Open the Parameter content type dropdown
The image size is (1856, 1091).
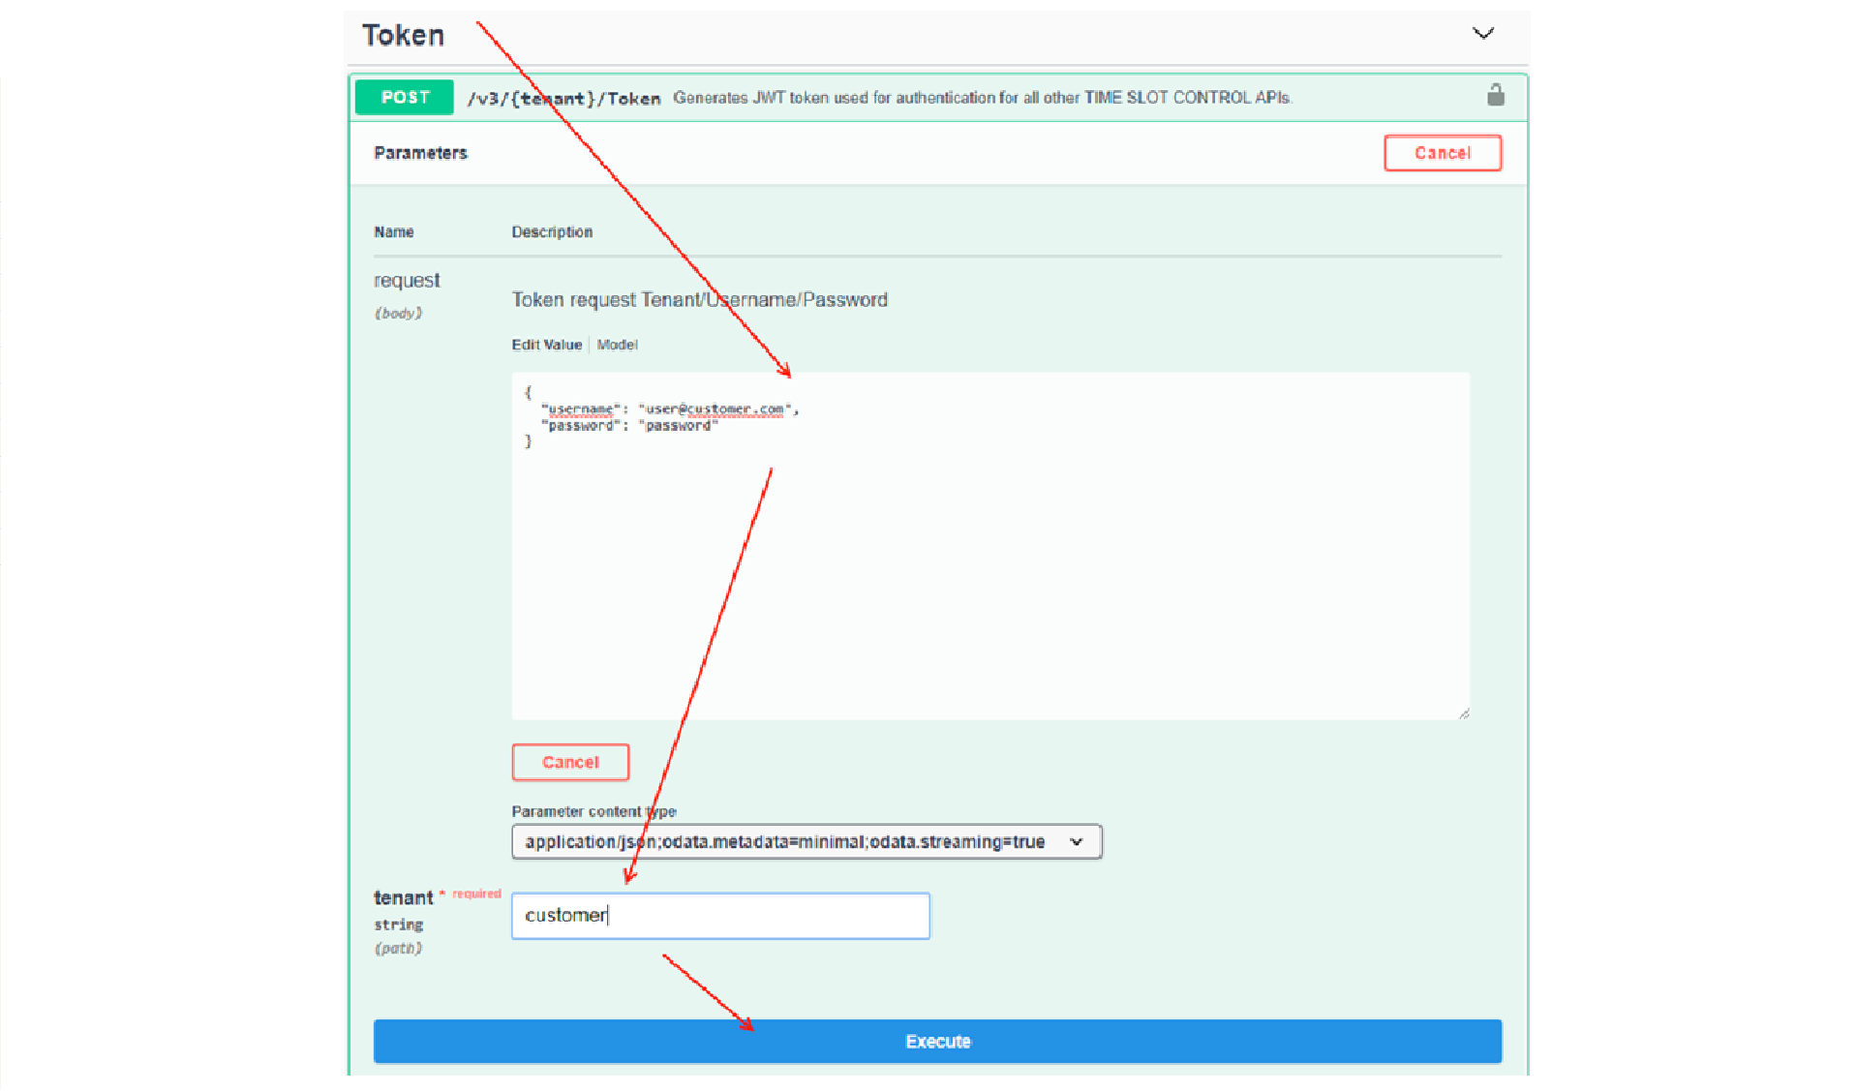click(x=806, y=841)
